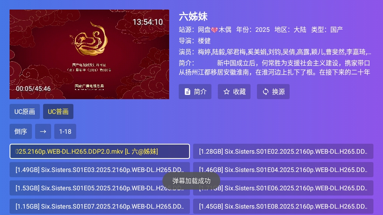Open the video preview player
This screenshot has width=383, height=215.
point(89,55)
